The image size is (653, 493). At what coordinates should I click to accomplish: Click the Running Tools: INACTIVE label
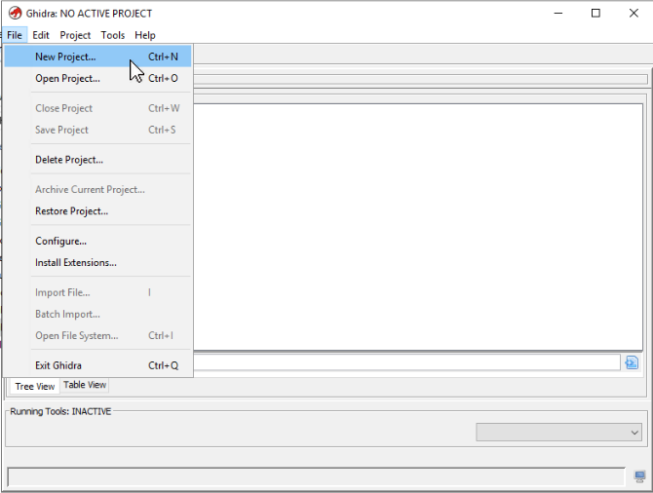60,411
